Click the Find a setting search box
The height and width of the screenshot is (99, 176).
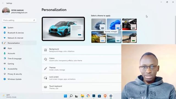tap(19, 20)
